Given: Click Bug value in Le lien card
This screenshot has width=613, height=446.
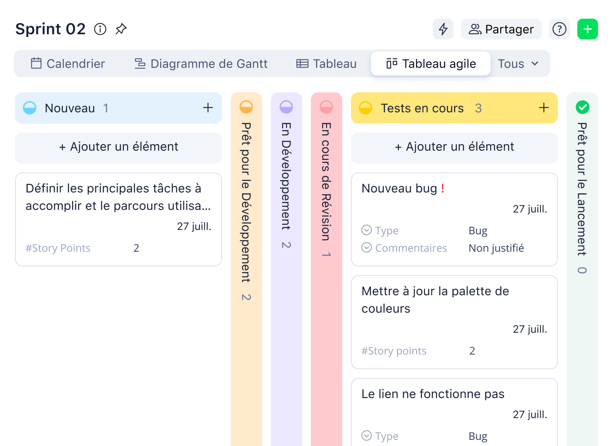Looking at the screenshot, I should tap(478, 436).
